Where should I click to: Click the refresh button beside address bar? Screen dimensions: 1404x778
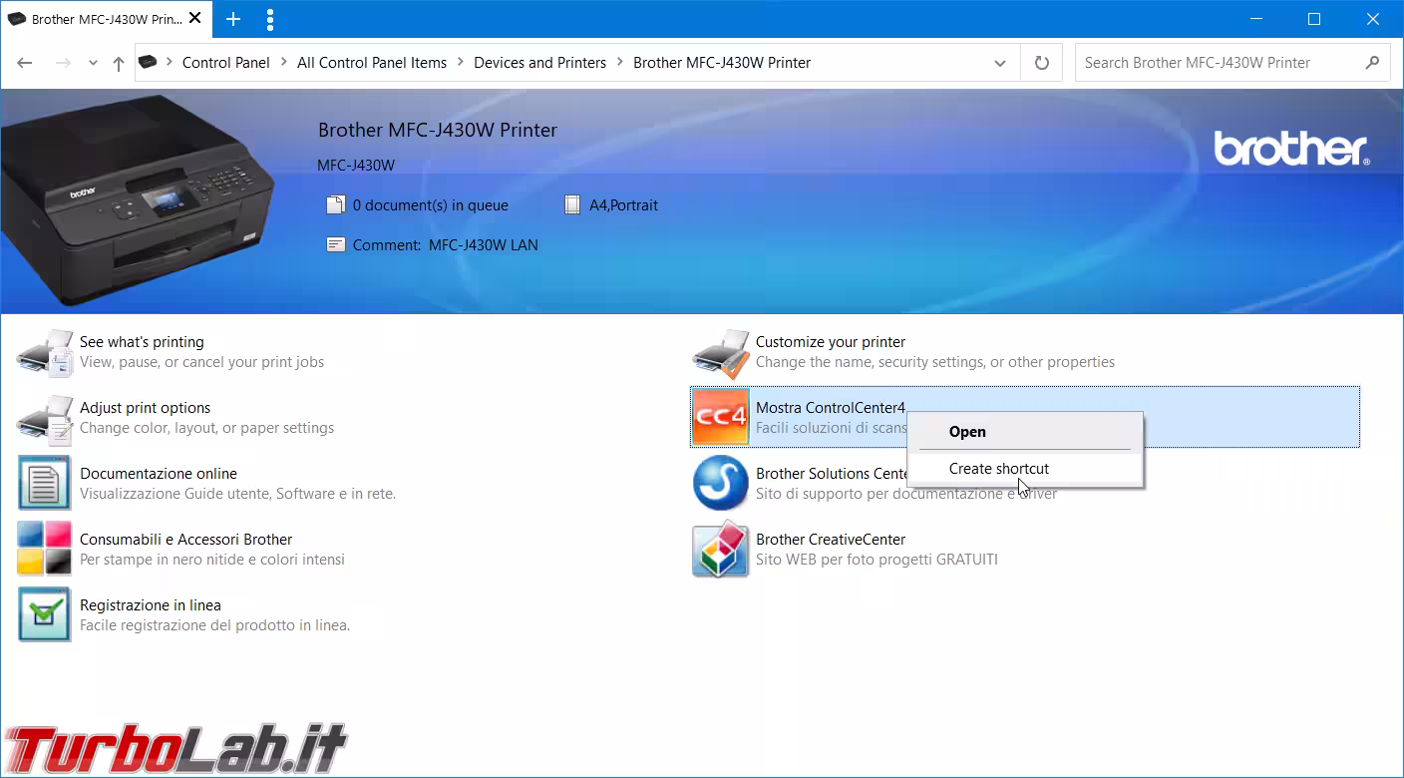click(1042, 63)
